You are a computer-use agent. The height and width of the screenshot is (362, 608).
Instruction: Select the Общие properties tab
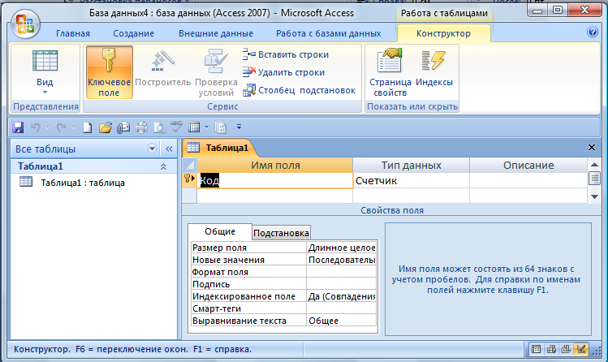coord(220,231)
